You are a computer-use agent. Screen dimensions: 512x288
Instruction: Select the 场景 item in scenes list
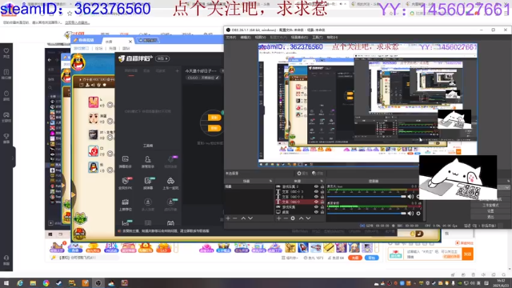[x=249, y=186]
